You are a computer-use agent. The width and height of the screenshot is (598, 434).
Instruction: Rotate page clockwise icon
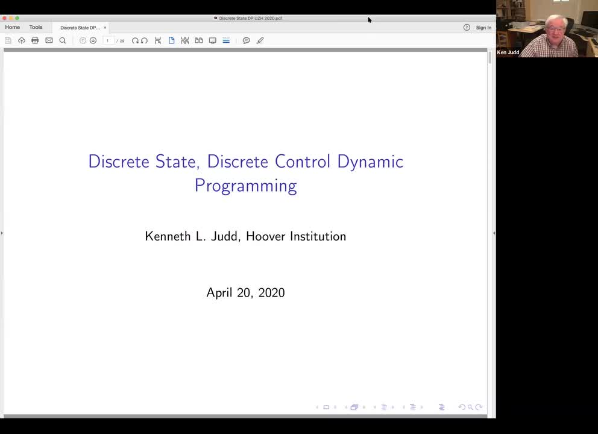135,40
